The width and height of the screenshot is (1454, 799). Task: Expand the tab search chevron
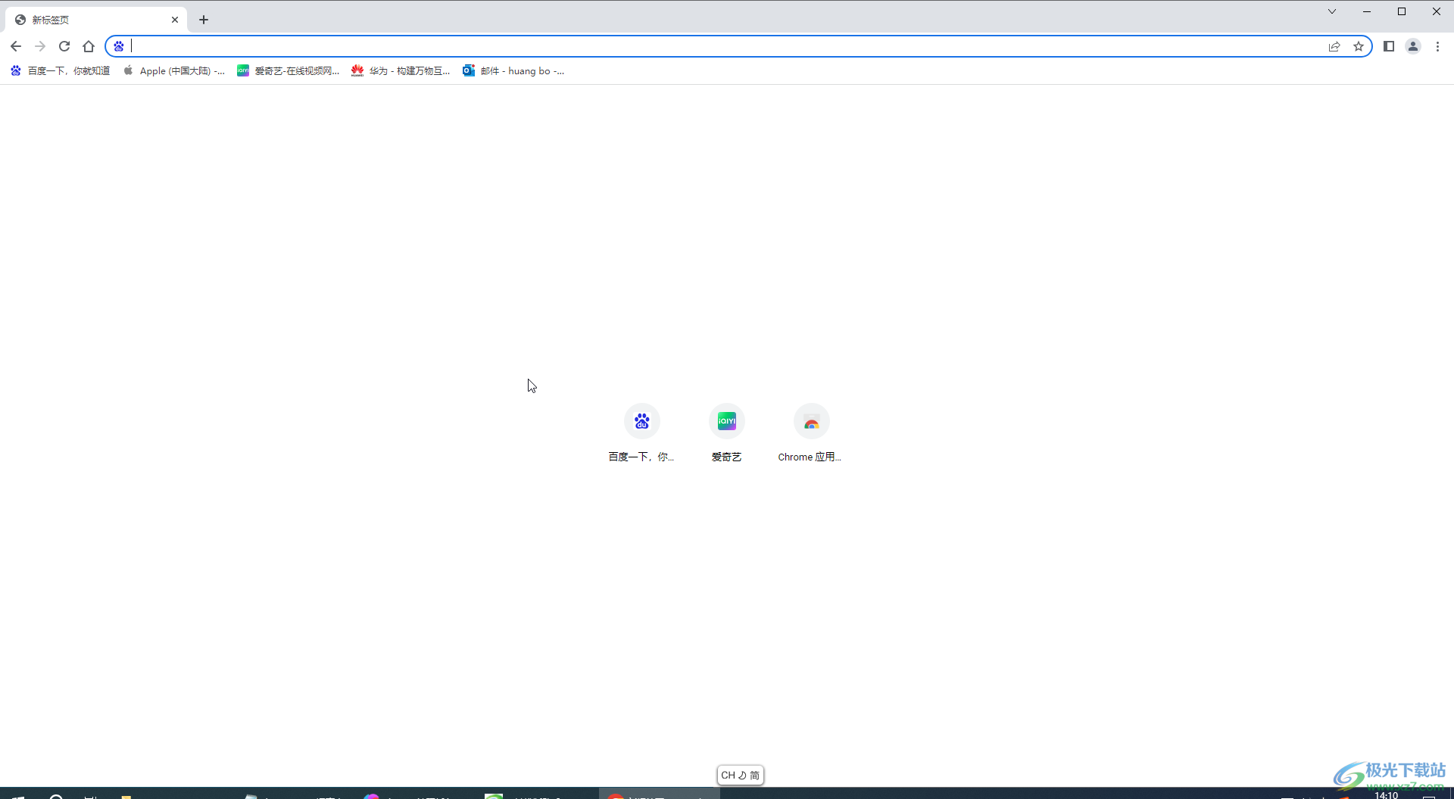point(1332,11)
